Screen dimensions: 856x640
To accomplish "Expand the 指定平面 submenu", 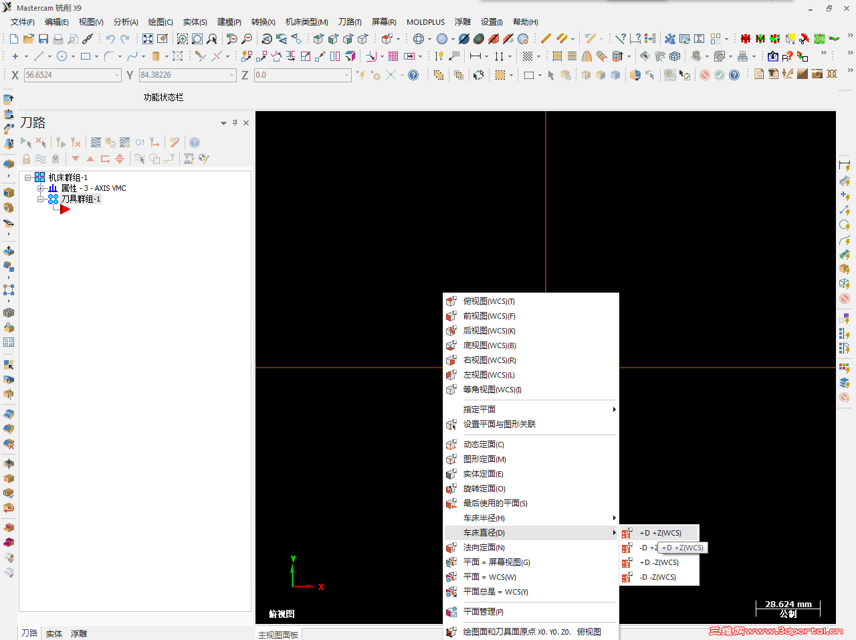I will pyautogui.click(x=614, y=409).
